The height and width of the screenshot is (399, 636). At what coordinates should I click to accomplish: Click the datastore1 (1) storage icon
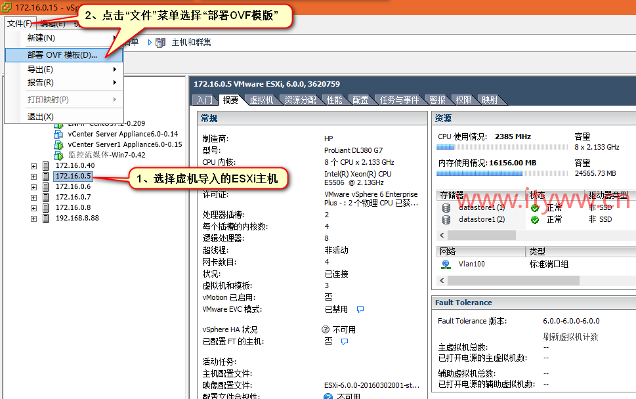point(446,208)
